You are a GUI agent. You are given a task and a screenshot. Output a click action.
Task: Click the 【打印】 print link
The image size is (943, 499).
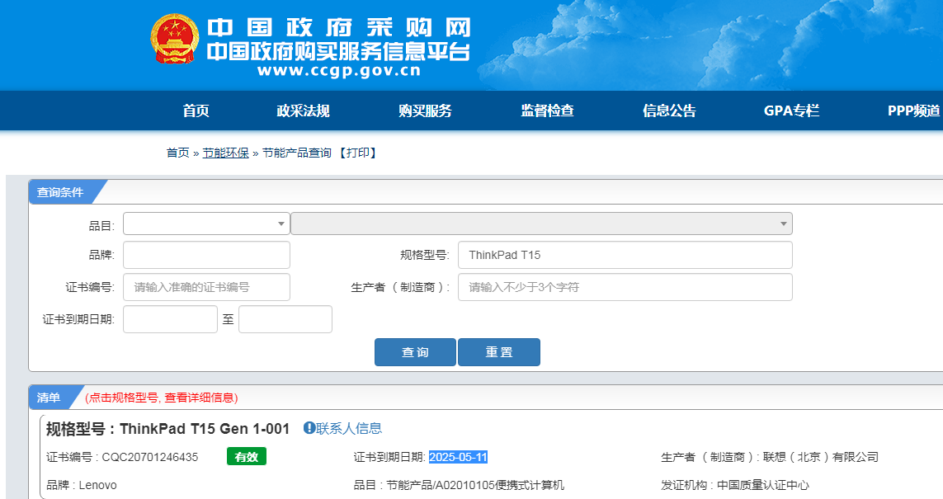[x=358, y=153]
